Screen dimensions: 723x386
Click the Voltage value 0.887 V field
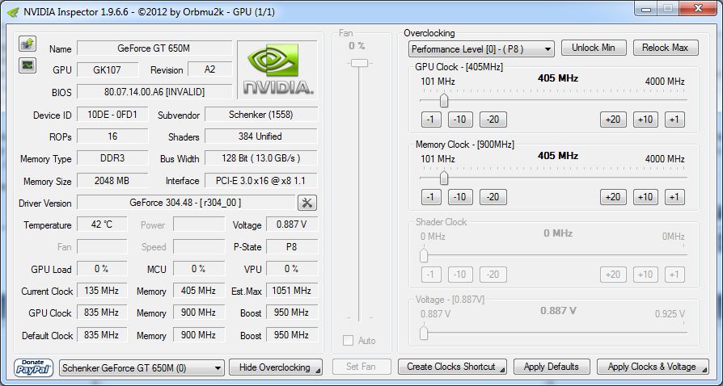point(292,224)
